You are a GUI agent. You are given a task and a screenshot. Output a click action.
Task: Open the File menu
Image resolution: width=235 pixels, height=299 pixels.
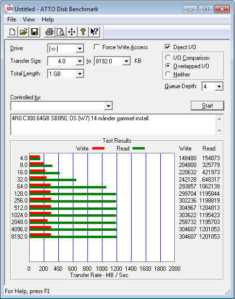click(12, 19)
